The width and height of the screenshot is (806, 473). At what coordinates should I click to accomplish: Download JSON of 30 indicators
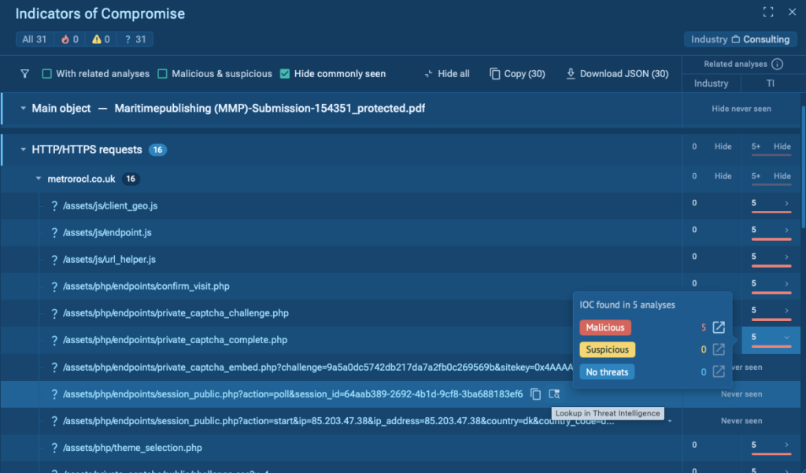[x=617, y=73]
